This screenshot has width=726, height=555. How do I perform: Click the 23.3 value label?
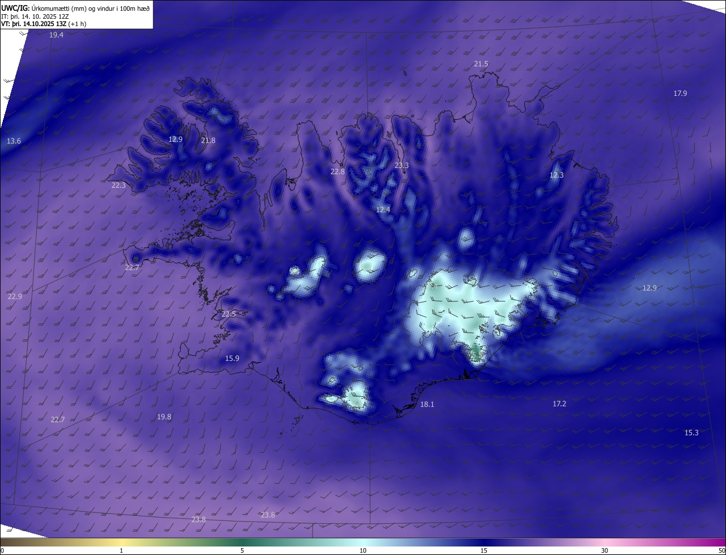point(402,166)
